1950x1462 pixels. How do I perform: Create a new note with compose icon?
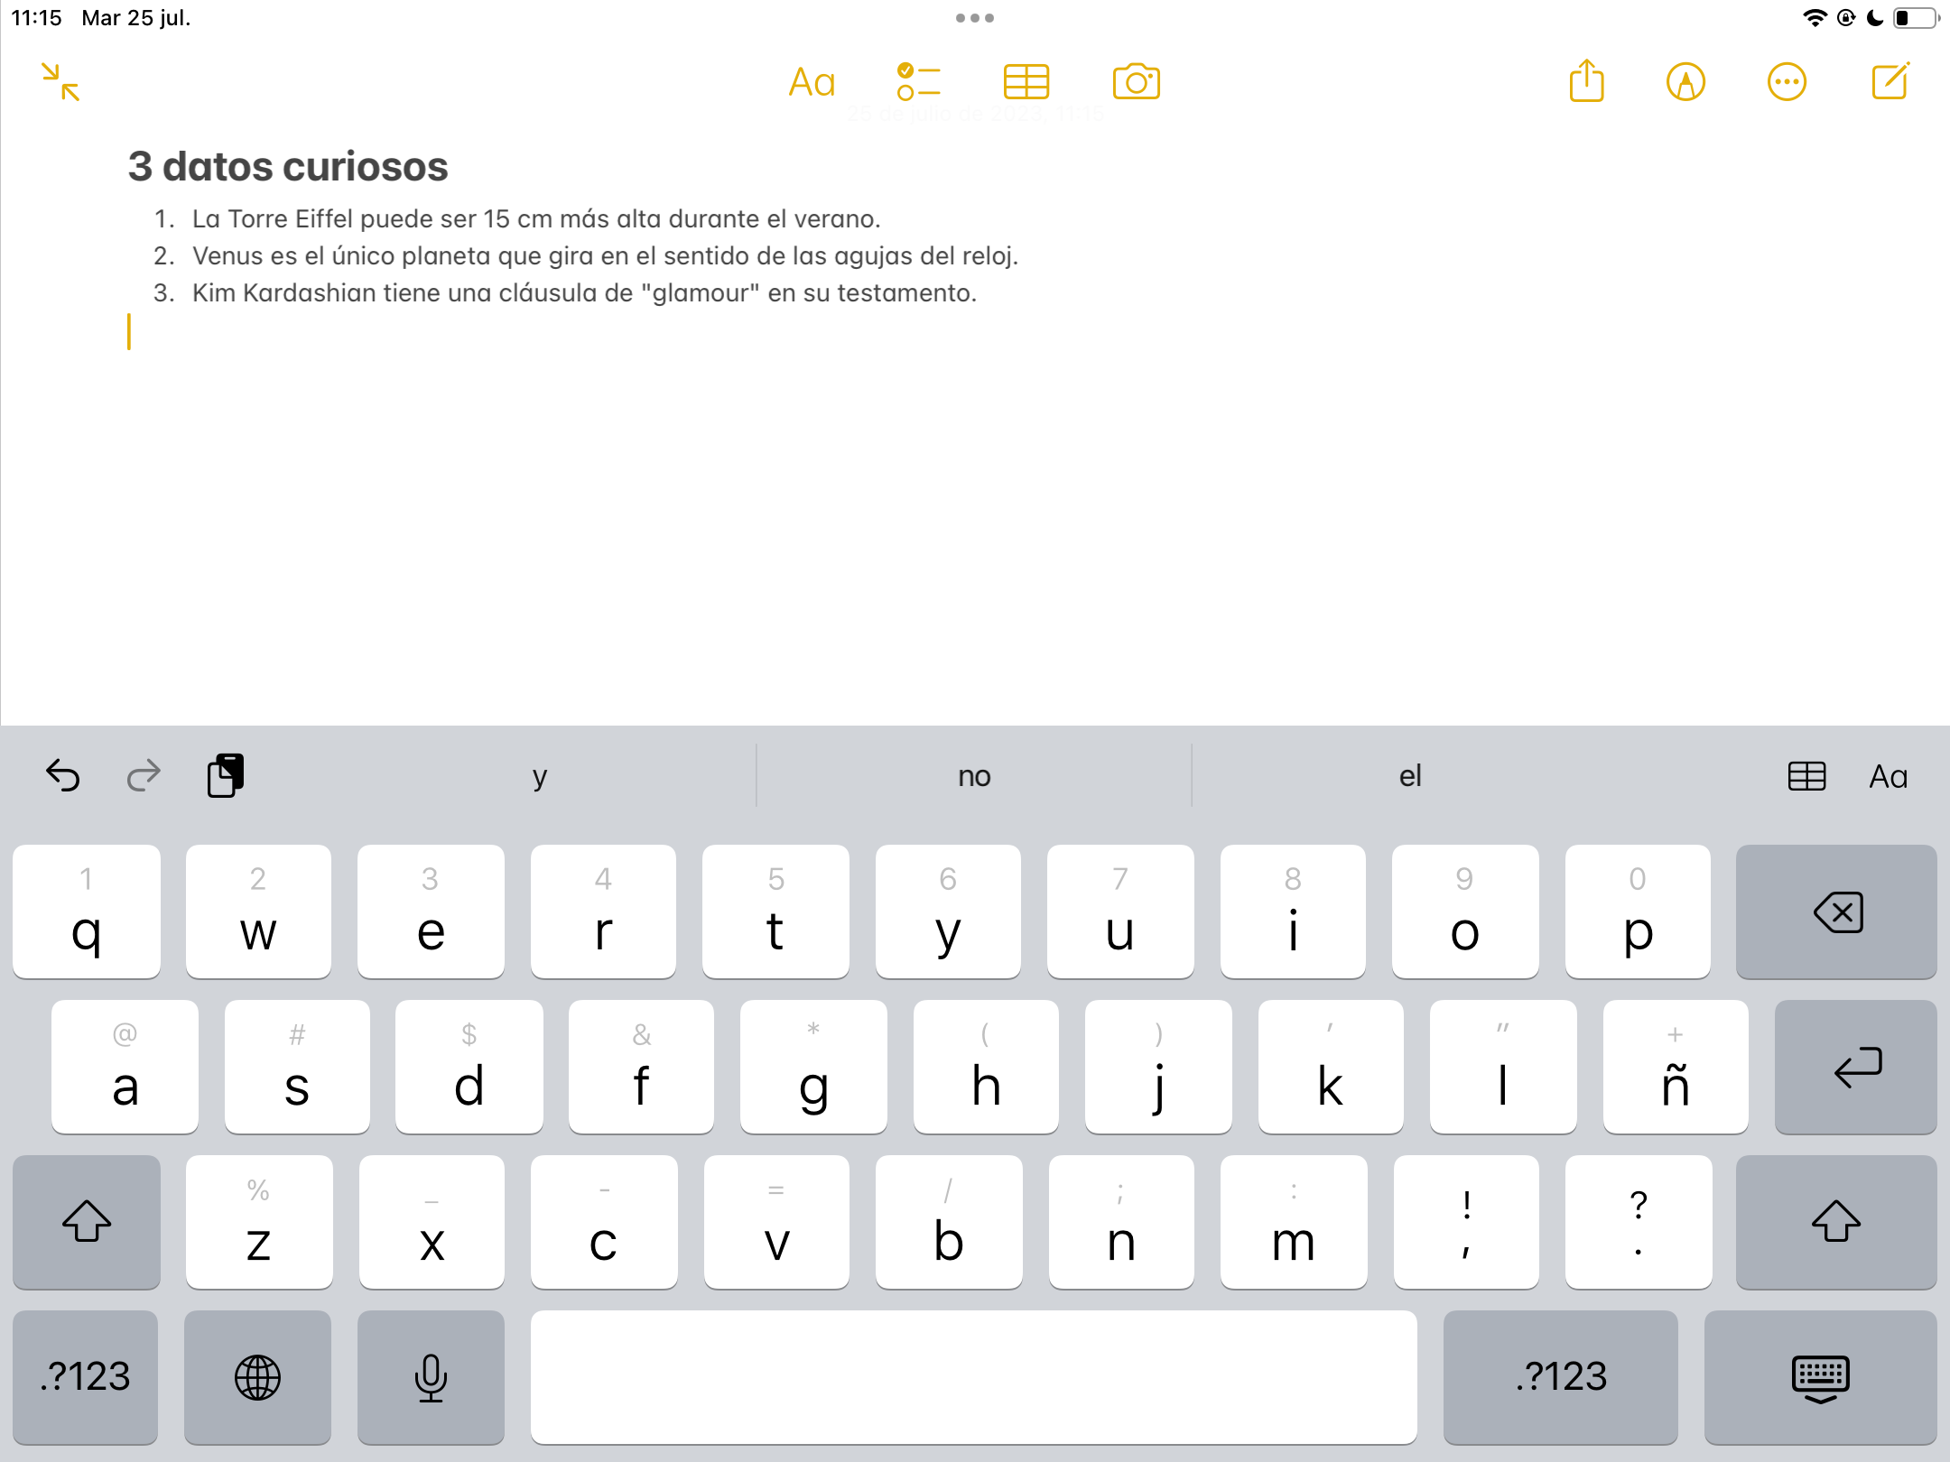point(1890,81)
